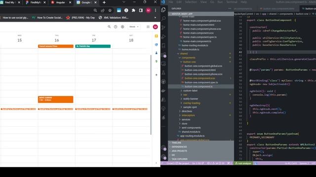This screenshot has height=177, width=316.
Task: Click Google Calendar search icon
Action: [109, 27]
